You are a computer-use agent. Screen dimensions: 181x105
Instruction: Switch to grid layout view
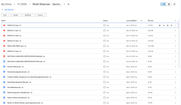[x=169, y=4]
